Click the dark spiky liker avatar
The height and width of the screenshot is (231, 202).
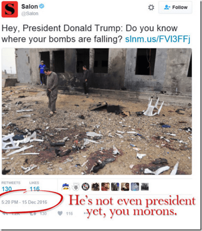coord(95,187)
